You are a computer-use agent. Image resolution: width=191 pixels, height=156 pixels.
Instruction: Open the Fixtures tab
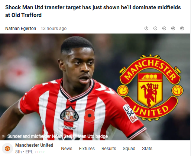87,149
